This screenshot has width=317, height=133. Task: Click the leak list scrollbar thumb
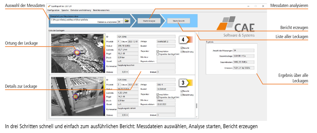196,106
